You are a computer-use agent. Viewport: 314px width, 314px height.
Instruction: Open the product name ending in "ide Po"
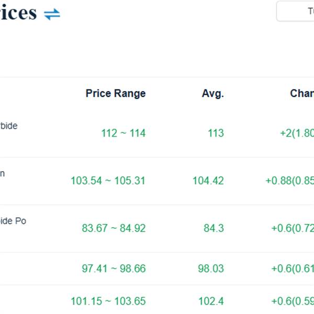click(x=13, y=221)
